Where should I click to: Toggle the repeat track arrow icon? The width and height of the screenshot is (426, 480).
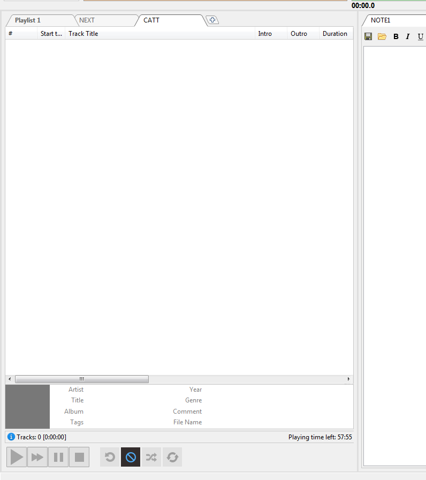[110, 457]
